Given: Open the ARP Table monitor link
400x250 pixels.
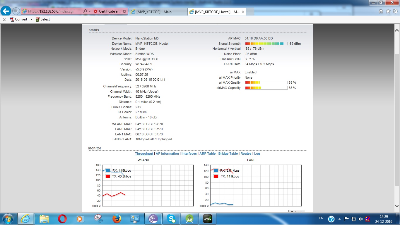Looking at the screenshot, I should 207,154.
